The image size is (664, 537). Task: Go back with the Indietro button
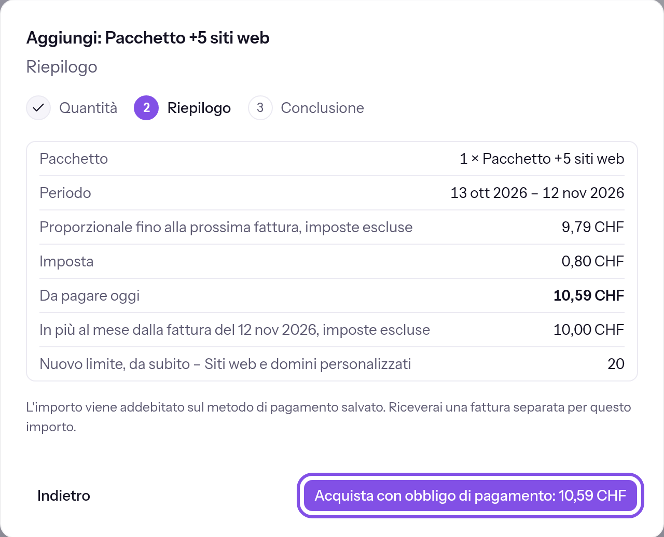point(64,496)
